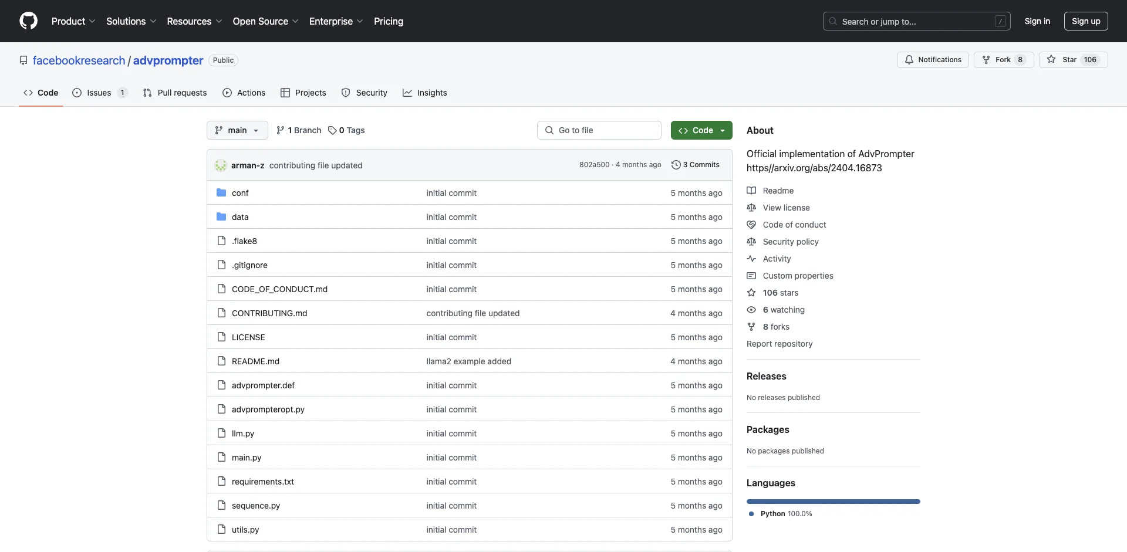Screen dimensions: 1127x552
Task: Open the green Code dropdown button
Action: (701, 130)
